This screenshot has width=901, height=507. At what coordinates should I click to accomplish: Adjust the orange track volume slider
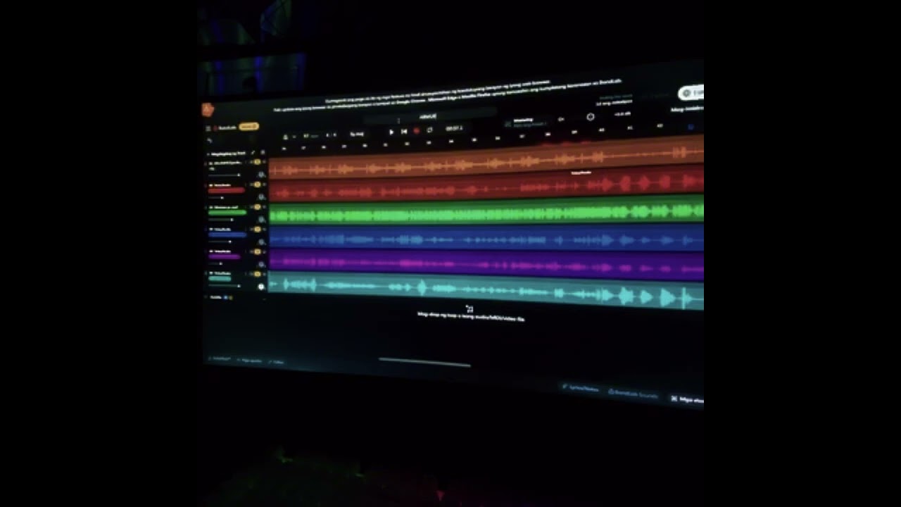click(x=225, y=175)
